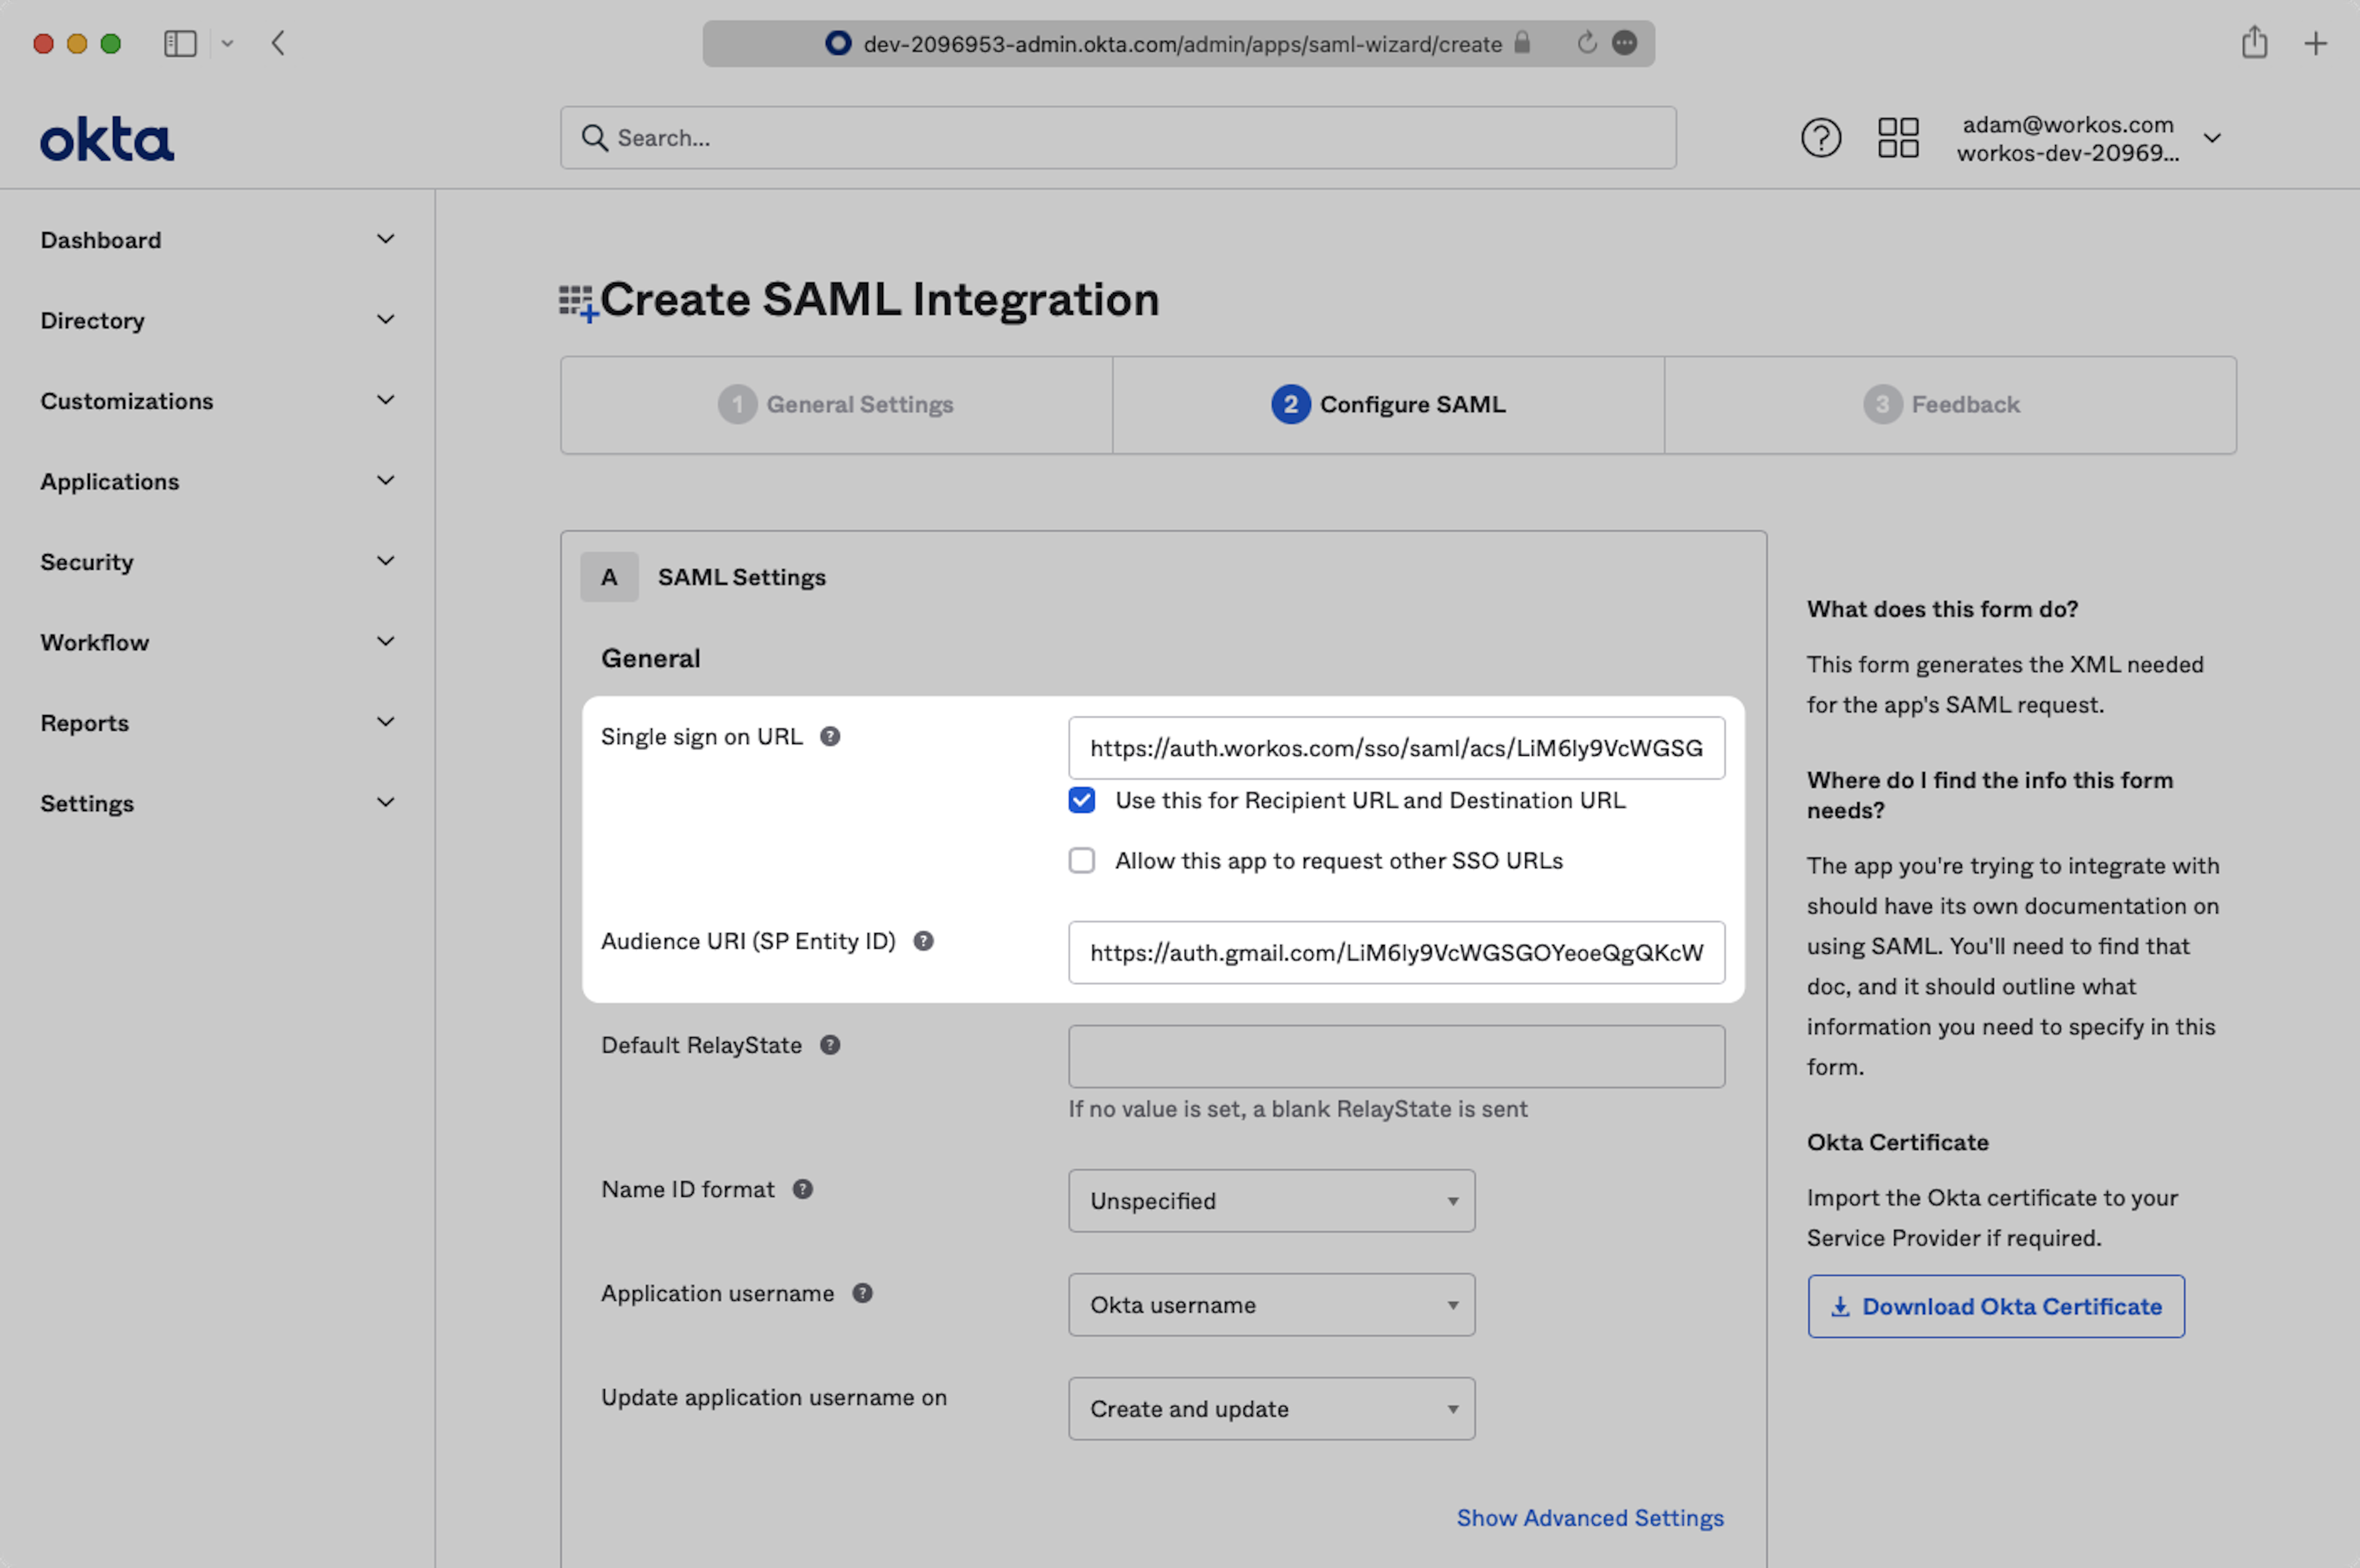Open the help question mark icon in header
The height and width of the screenshot is (1568, 2360).
(x=1820, y=138)
